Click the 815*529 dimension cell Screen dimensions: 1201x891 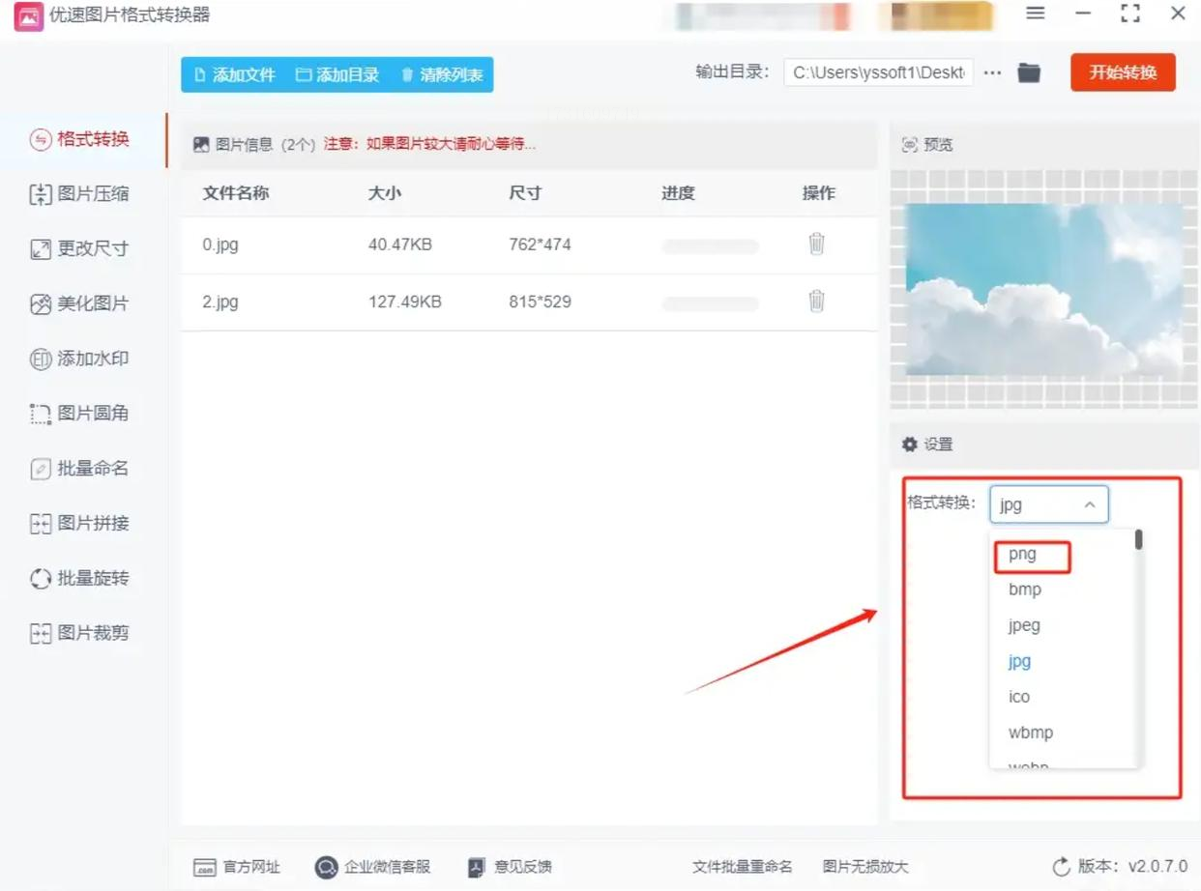coord(540,302)
